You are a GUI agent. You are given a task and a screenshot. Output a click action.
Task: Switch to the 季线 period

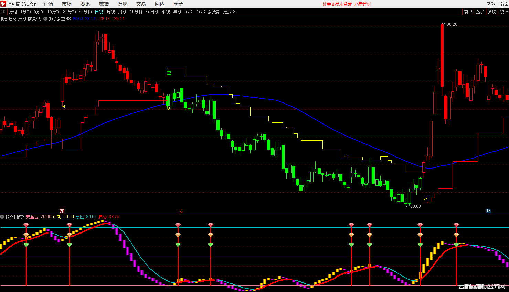(x=166, y=12)
